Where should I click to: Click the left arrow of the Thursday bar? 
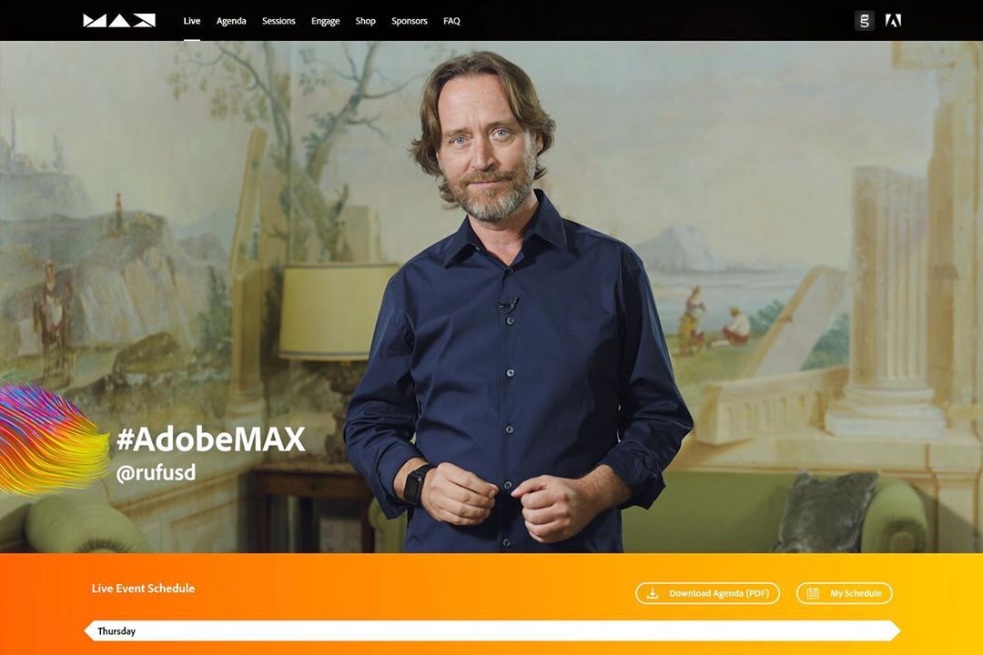point(88,631)
